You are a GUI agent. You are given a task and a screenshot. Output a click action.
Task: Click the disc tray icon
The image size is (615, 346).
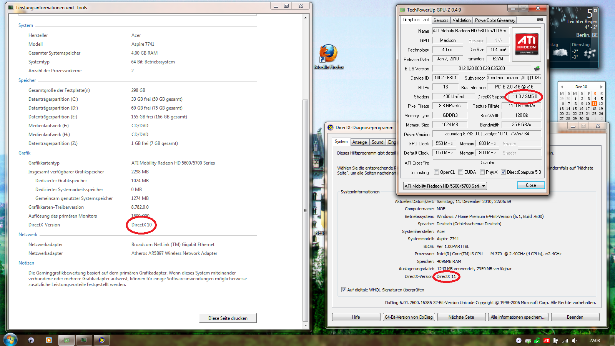coord(519,341)
